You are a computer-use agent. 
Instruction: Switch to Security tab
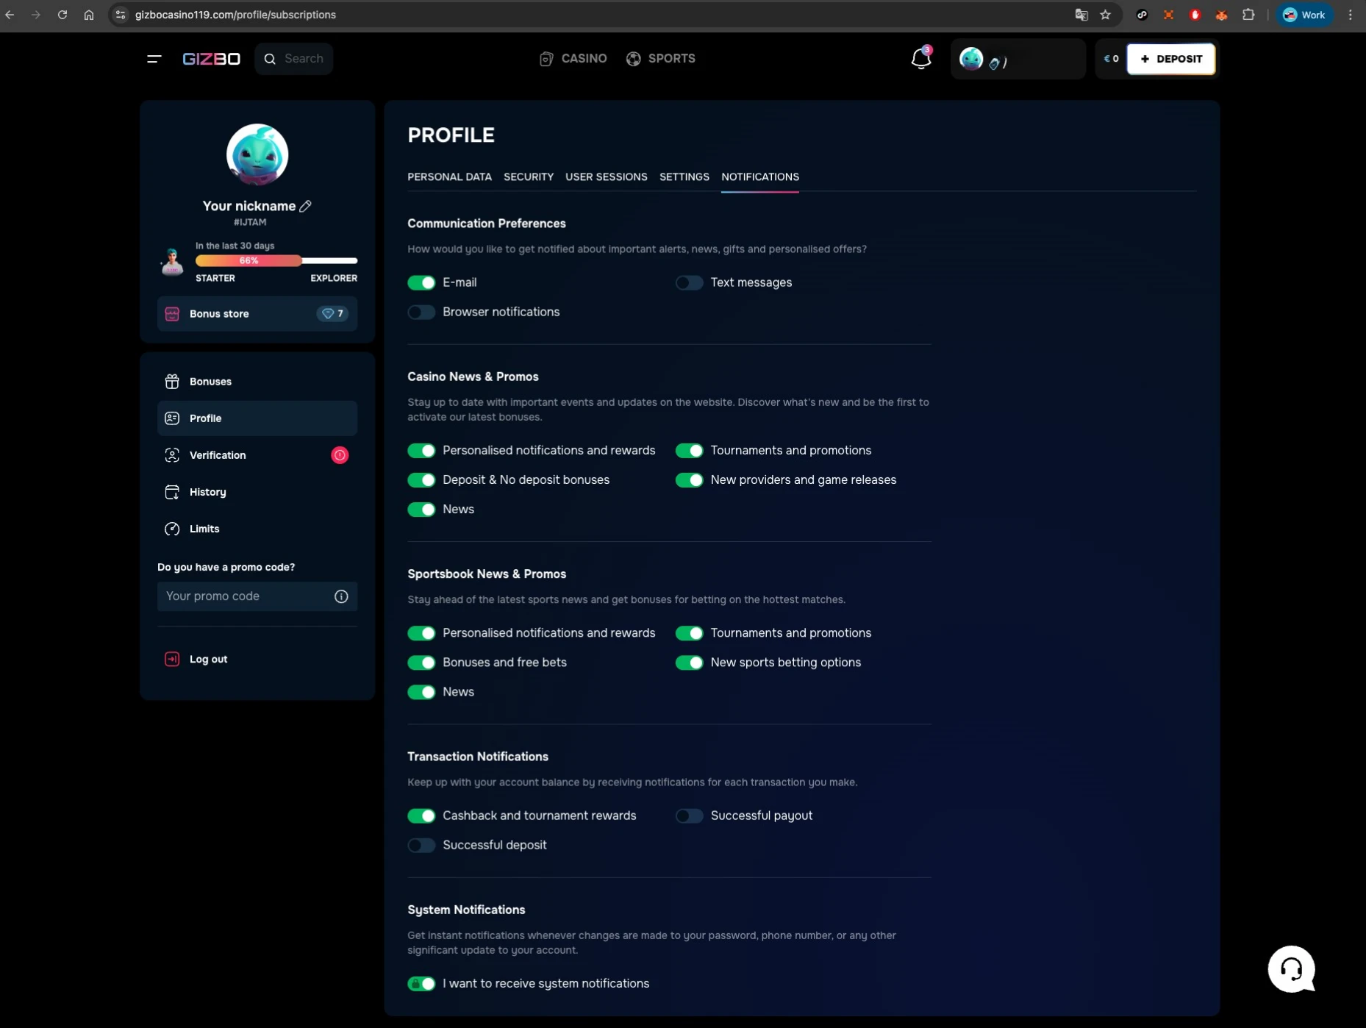(x=528, y=177)
